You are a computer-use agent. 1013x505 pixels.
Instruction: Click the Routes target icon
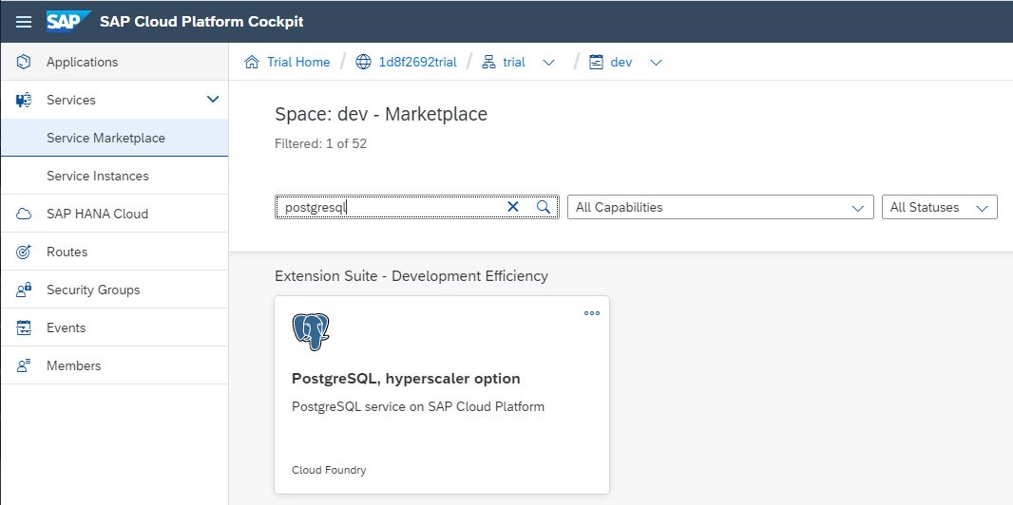click(25, 252)
